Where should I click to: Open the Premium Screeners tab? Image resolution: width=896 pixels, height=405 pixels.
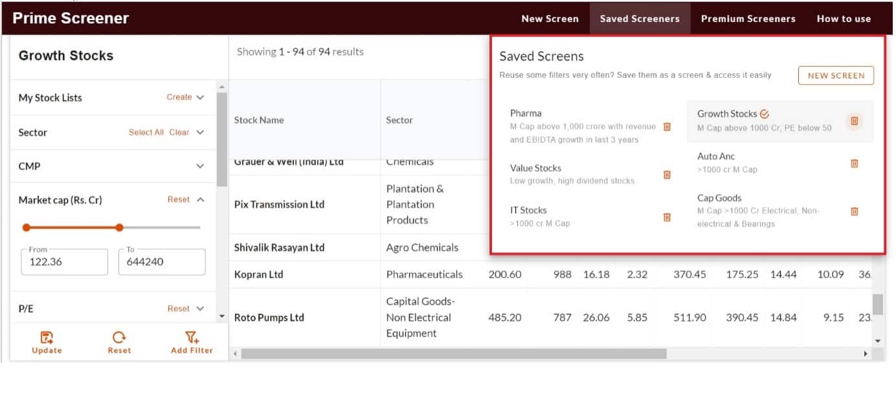tap(748, 19)
